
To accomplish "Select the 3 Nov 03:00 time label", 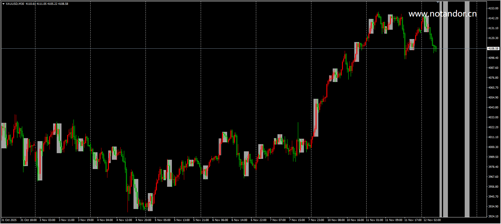I will click(x=47, y=220).
